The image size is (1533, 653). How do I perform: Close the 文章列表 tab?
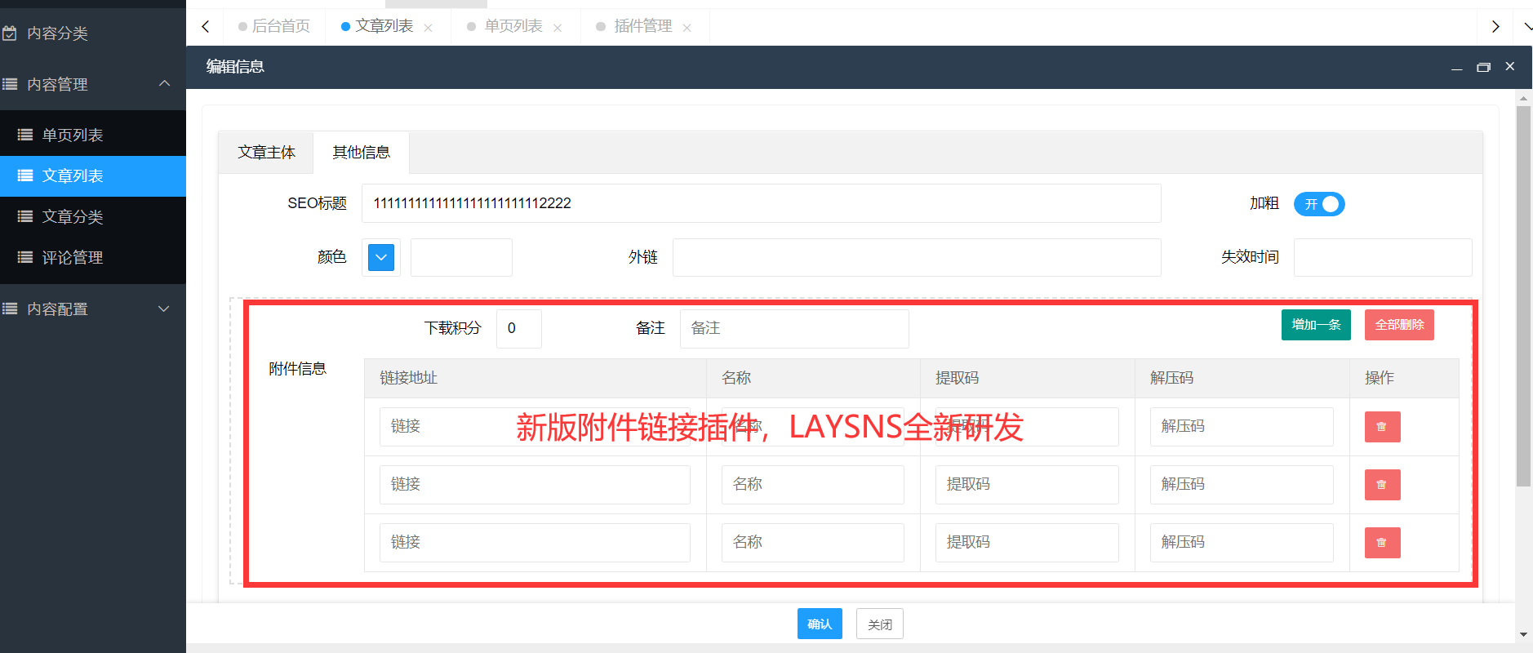428,28
